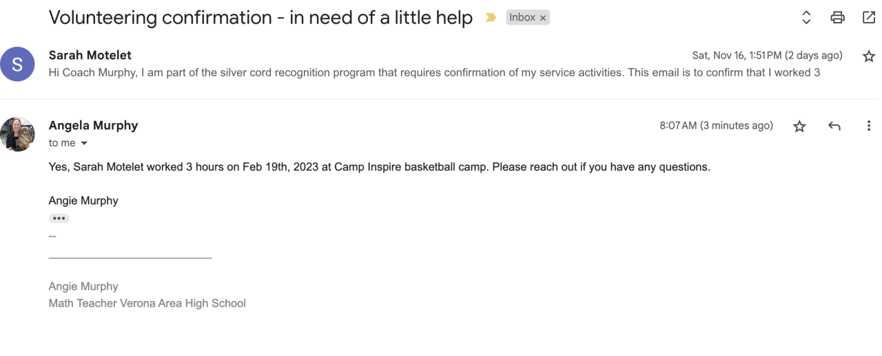Star Sarah Motelet's message
The width and height of the screenshot is (882, 356).
[x=869, y=56]
